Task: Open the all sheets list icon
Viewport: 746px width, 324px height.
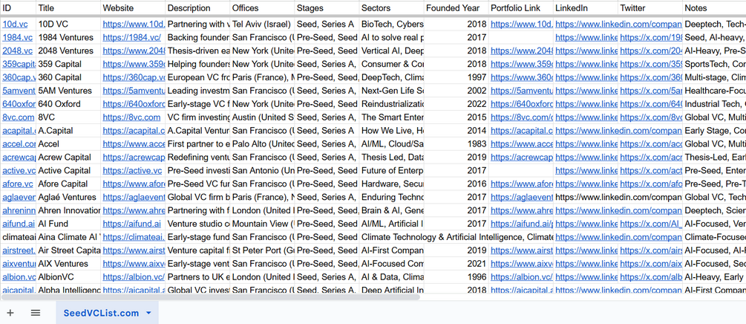Action: [x=36, y=313]
